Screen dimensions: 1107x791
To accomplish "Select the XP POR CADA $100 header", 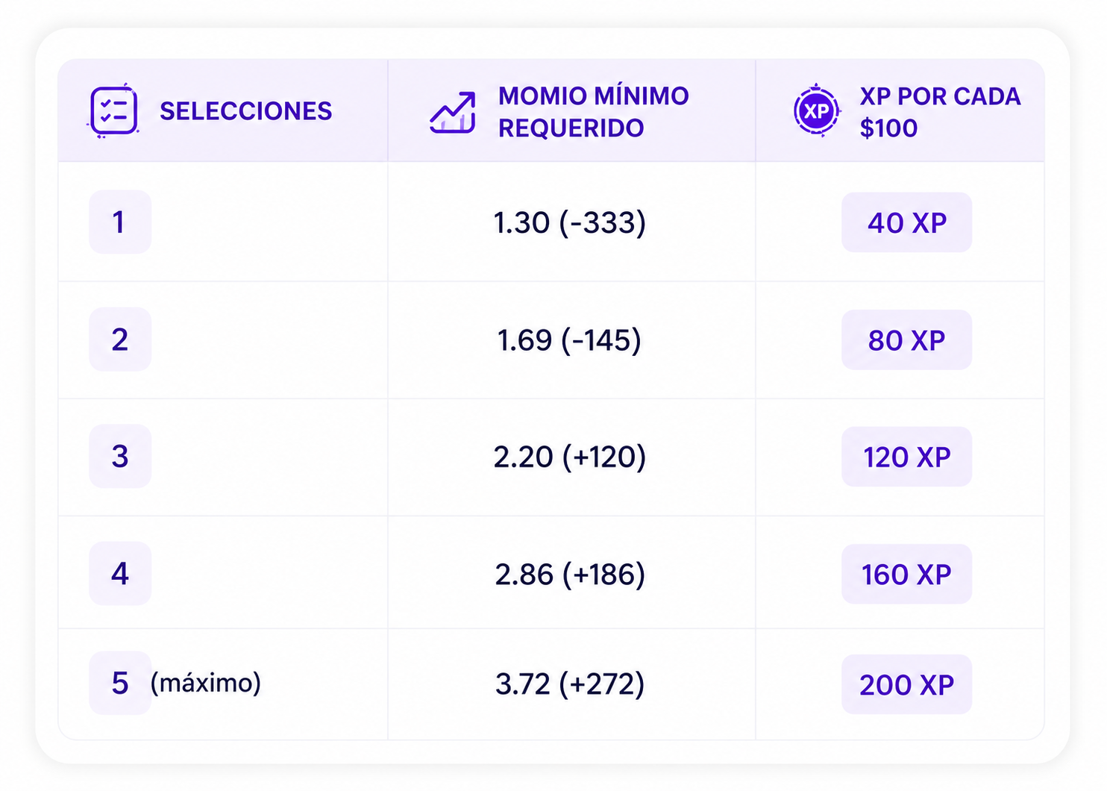I will (x=940, y=112).
